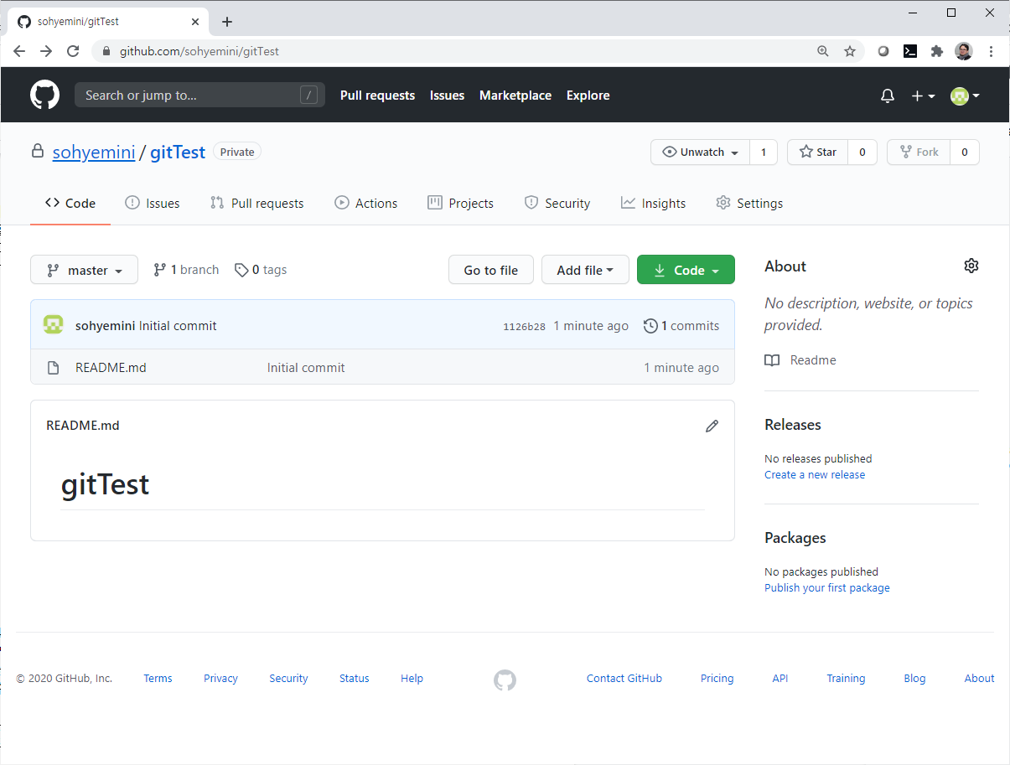Open the README.md file in list
Image resolution: width=1010 pixels, height=765 pixels.
(x=111, y=368)
